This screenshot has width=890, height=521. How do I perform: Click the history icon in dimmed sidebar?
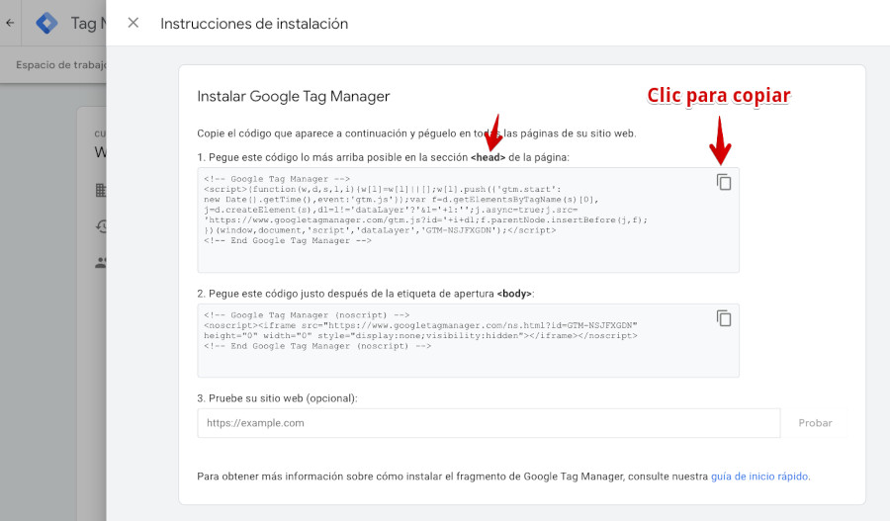pyautogui.click(x=101, y=226)
